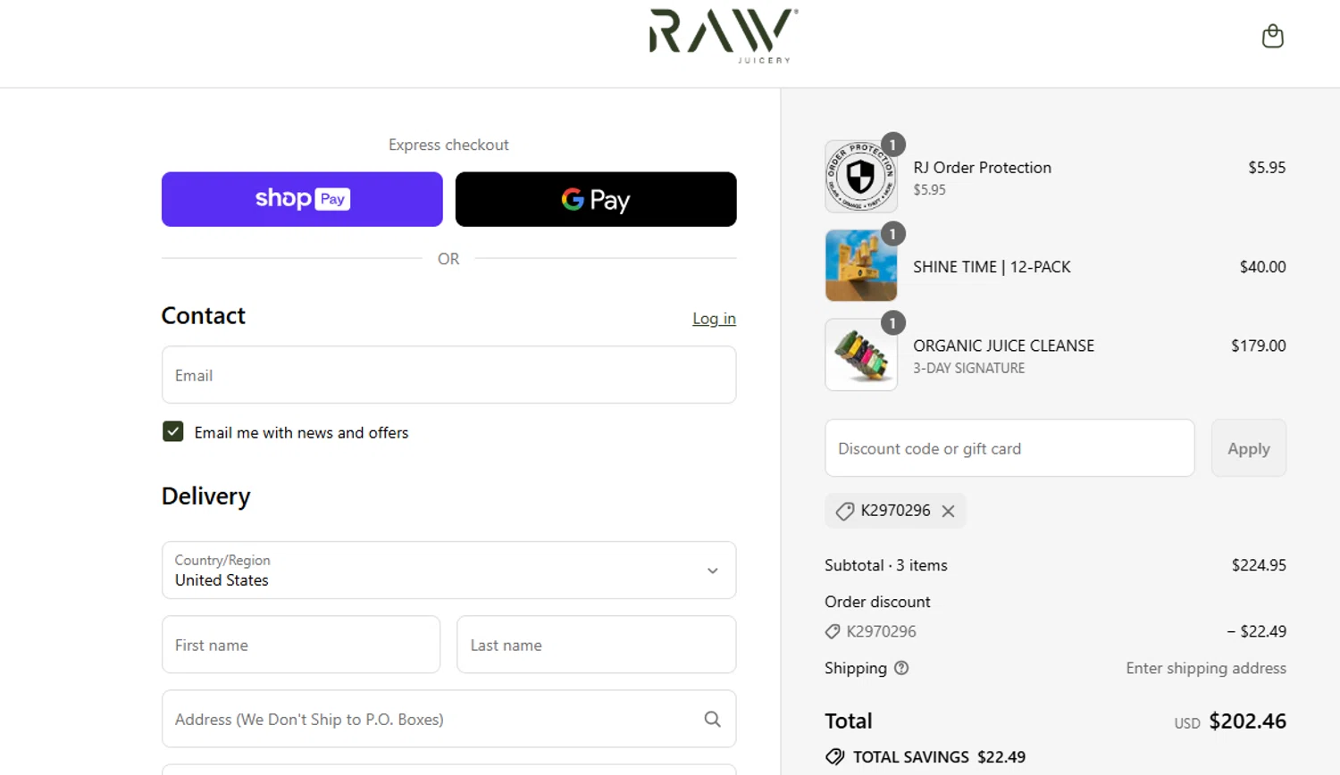Uncheck Email me with news and offers
The width and height of the screenshot is (1340, 775).
173,432
